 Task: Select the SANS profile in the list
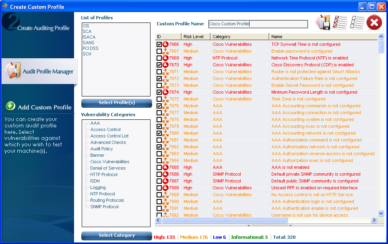pyautogui.click(x=88, y=43)
